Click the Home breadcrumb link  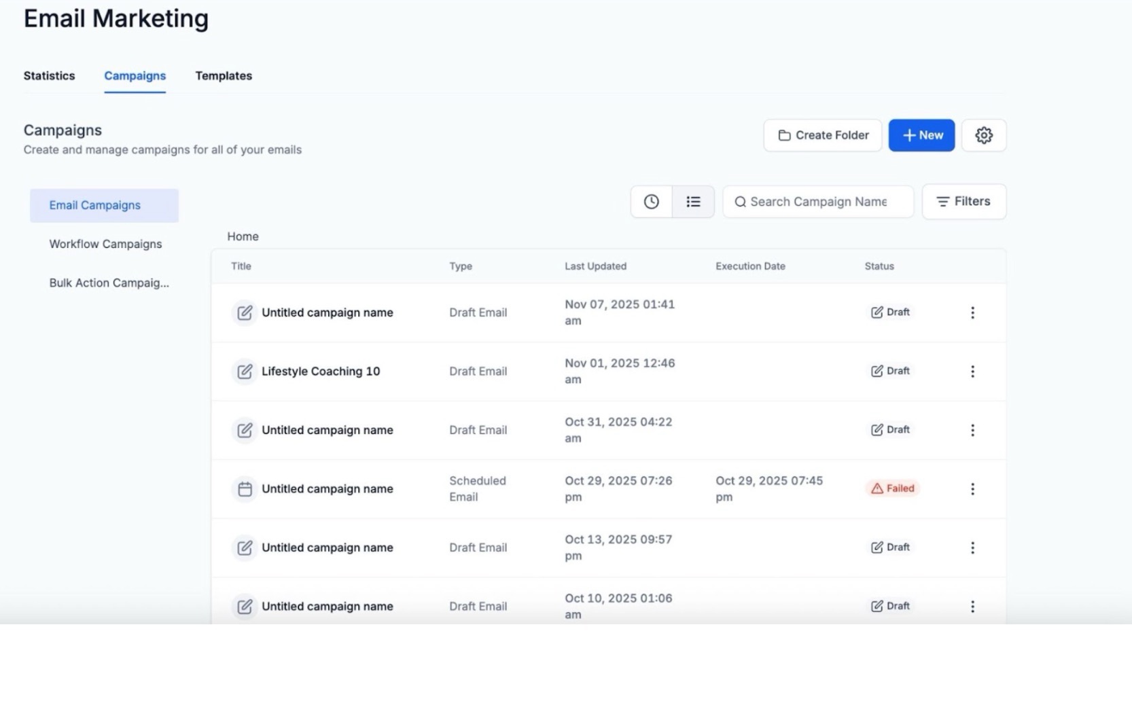[x=243, y=236]
